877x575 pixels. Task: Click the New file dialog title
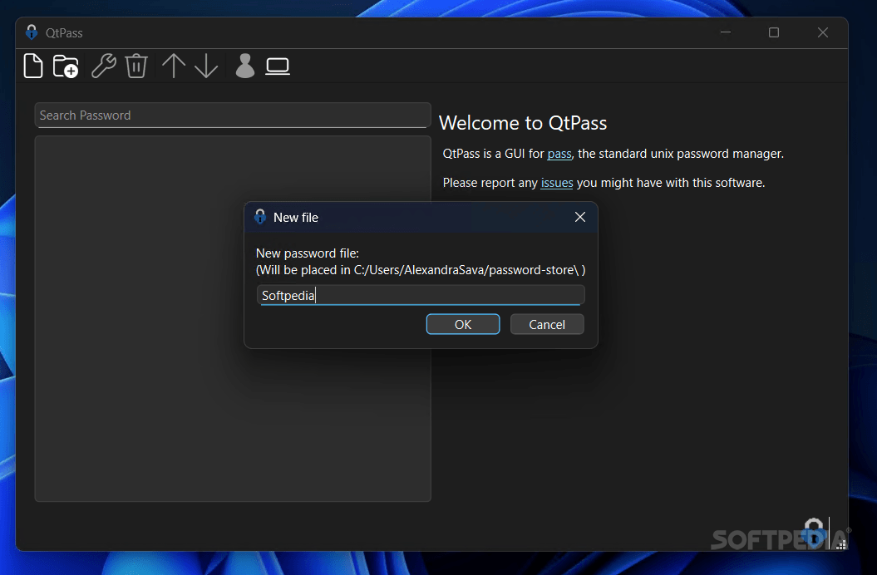pyautogui.click(x=295, y=218)
